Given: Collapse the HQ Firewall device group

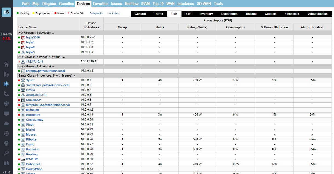Looking at the screenshot, I should point(53,33).
